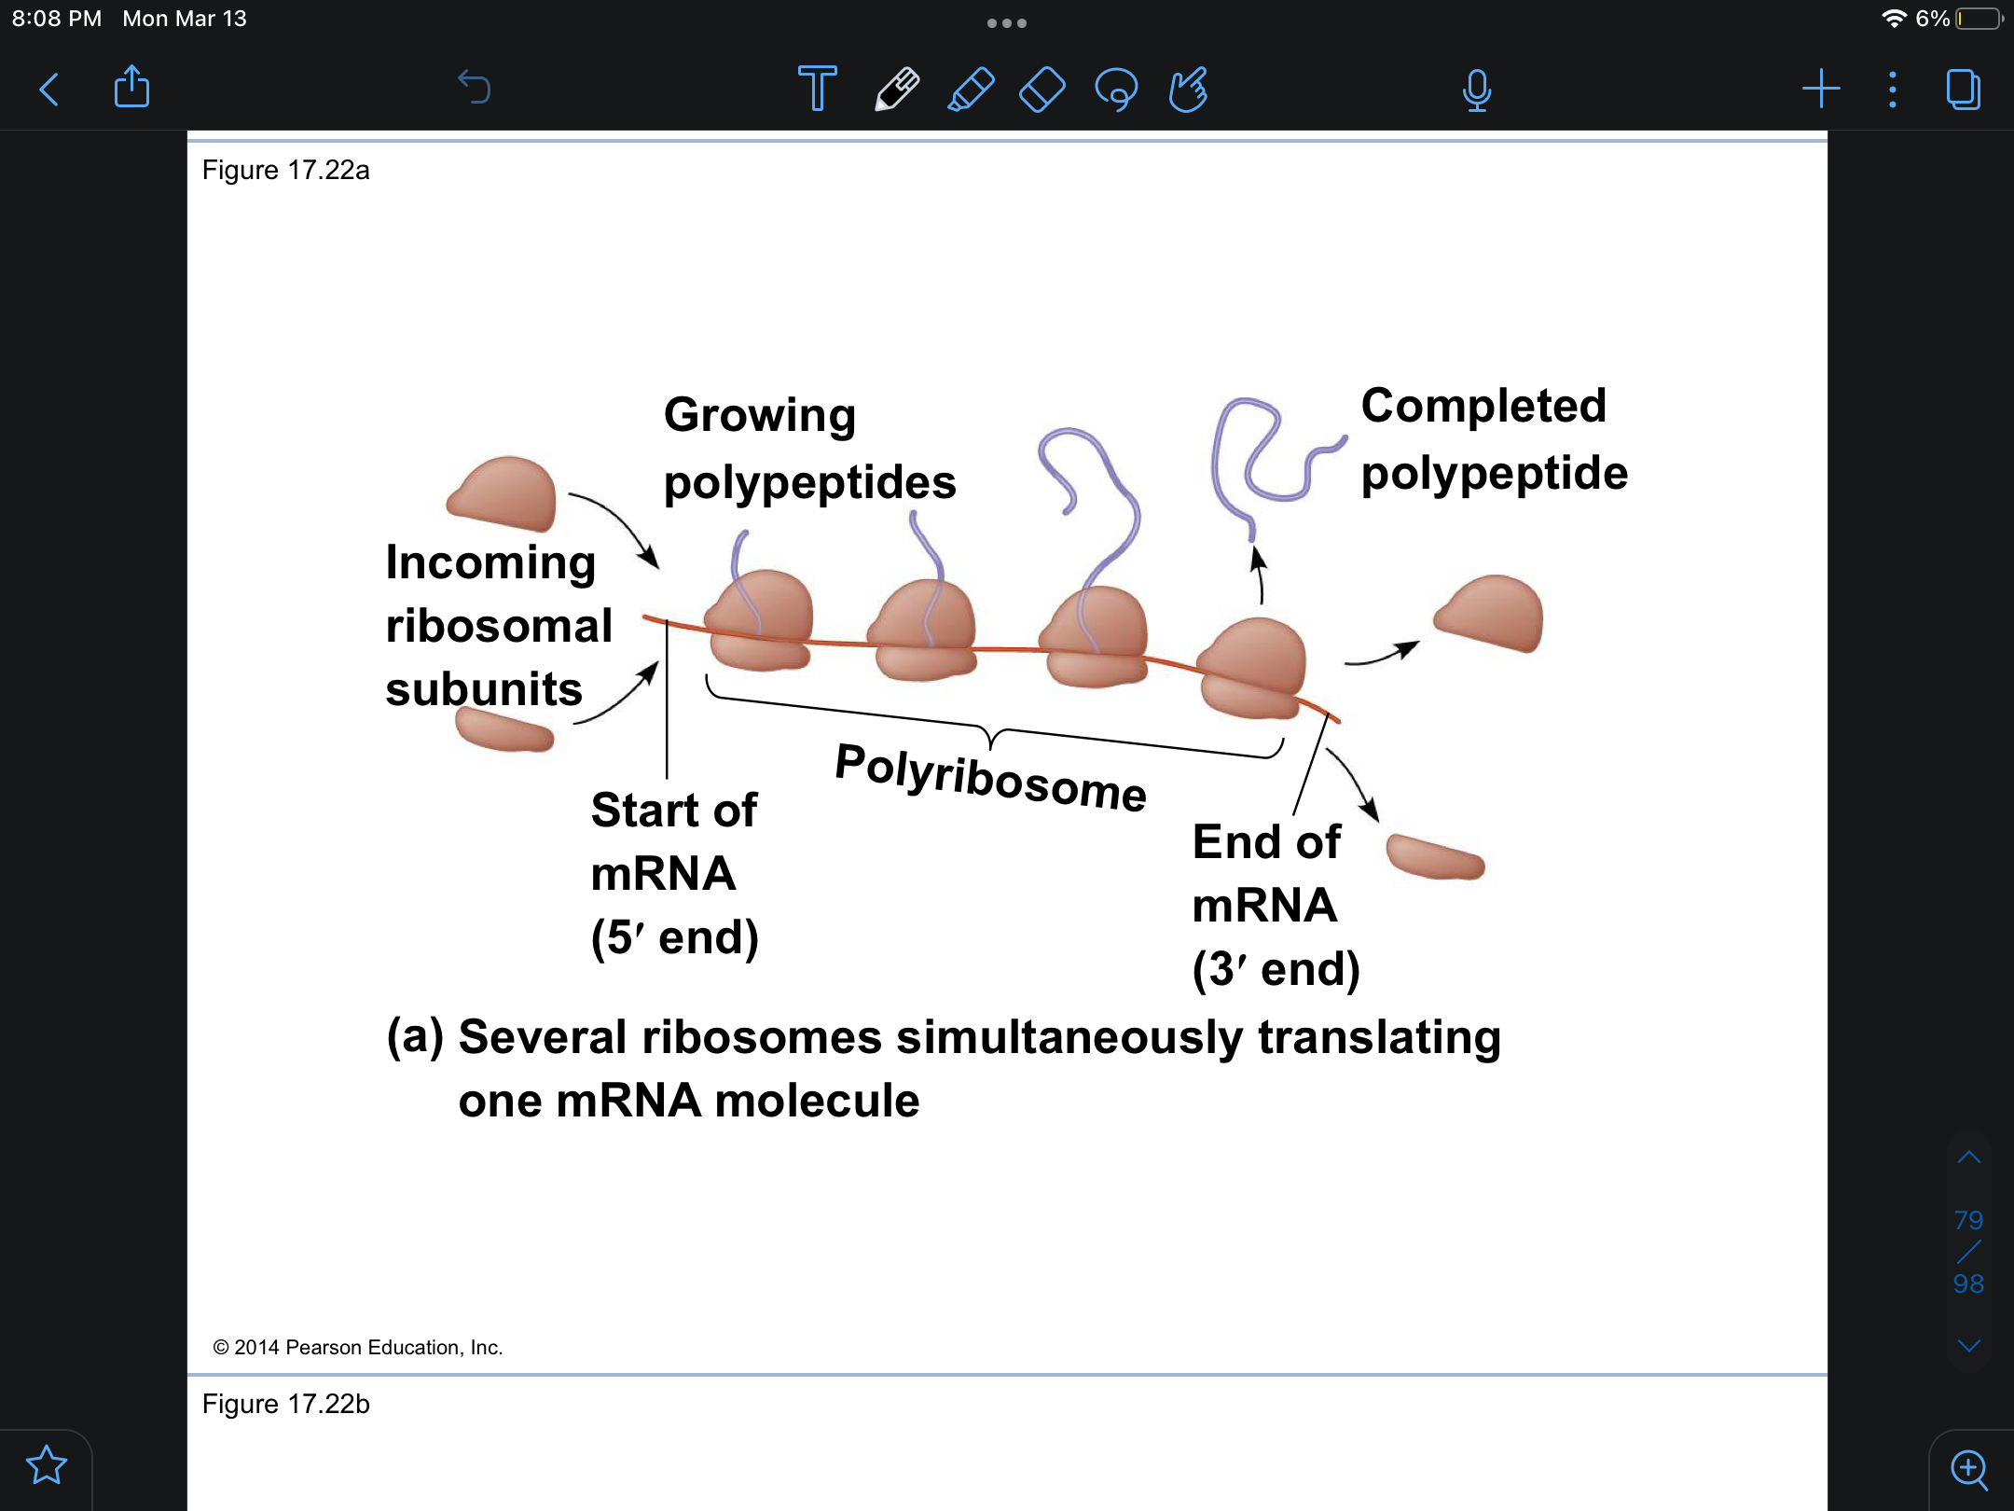Screen dimensions: 2014x1511
Task: Tap the 8:08 PM clock
Action: click(x=56, y=19)
